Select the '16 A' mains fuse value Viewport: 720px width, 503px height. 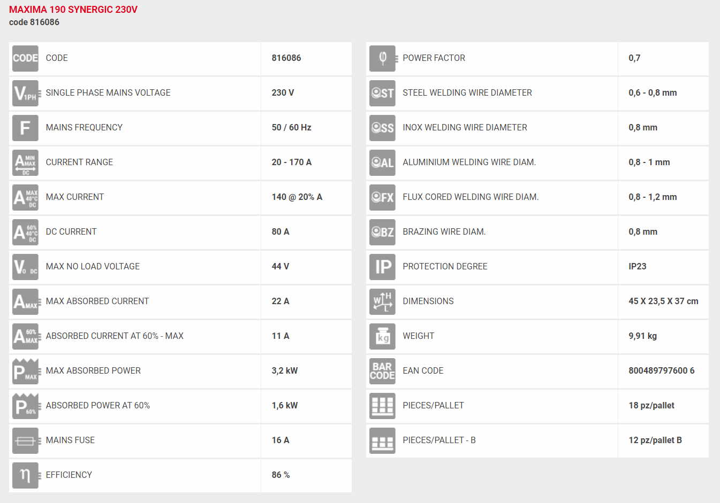click(x=280, y=440)
